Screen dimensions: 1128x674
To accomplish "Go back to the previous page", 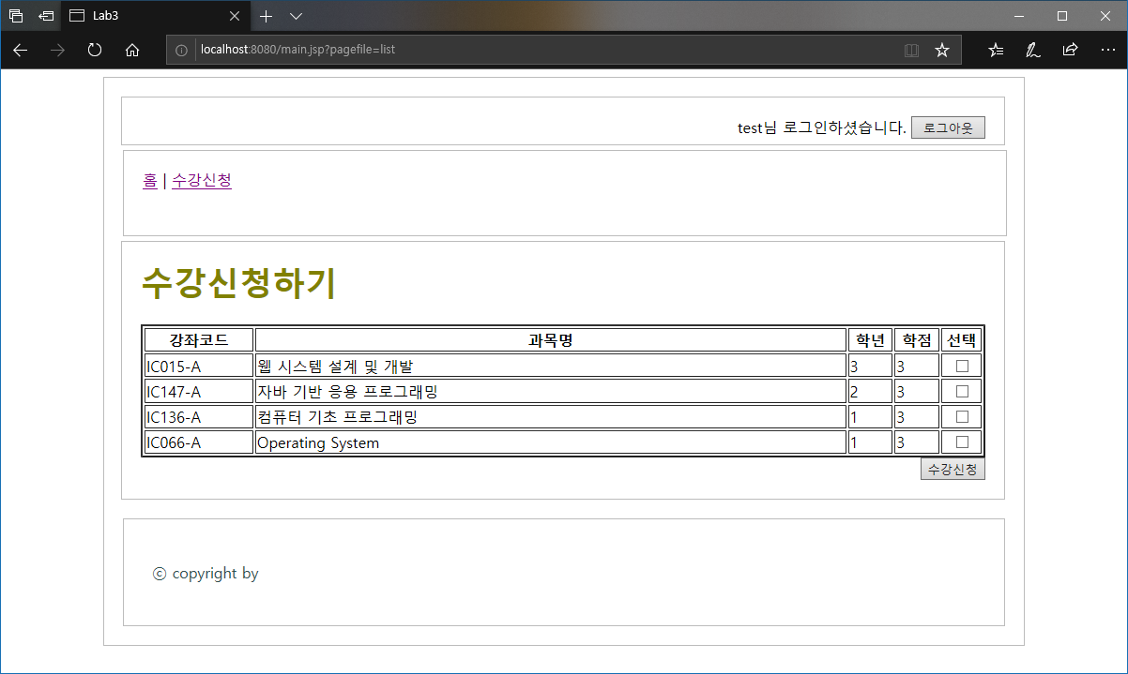I will click(21, 50).
